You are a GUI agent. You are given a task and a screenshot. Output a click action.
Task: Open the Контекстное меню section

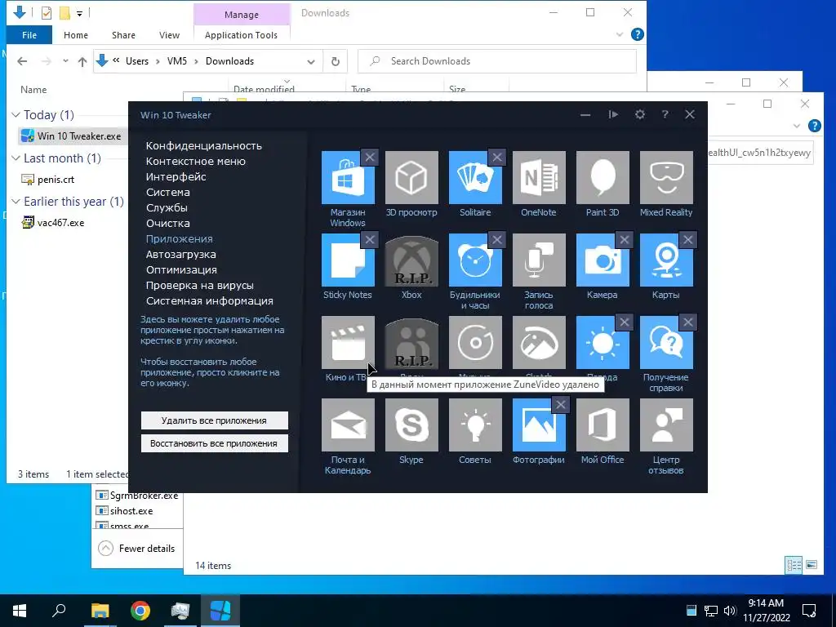pyautogui.click(x=196, y=161)
